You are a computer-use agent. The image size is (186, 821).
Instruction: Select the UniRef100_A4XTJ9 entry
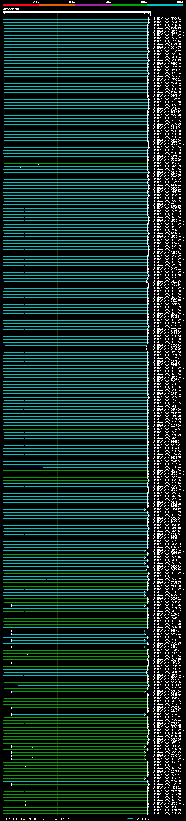167,509
